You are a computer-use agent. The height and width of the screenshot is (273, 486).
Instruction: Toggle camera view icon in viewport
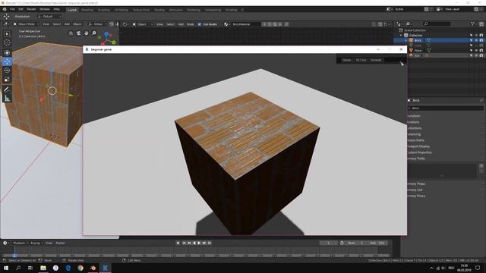(78, 33)
